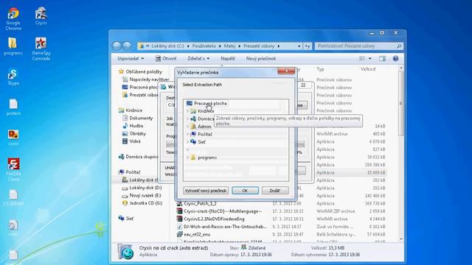472x265 pixels.
Task: Select Crysis_Patch_1_2 file in list
Action: coord(200,203)
